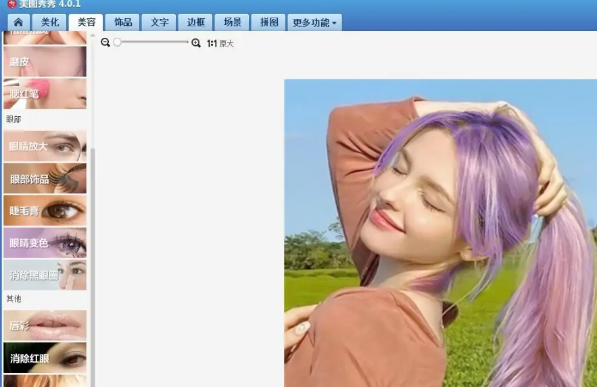Screen dimensions: 597x387
Task: Open the 美化 tab
Action: pyautogui.click(x=49, y=22)
